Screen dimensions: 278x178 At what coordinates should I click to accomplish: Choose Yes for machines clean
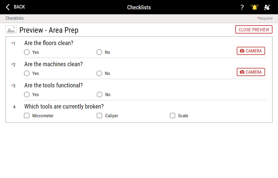pos(27,73)
